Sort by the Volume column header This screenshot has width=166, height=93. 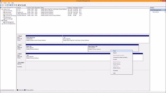tap(22, 7)
